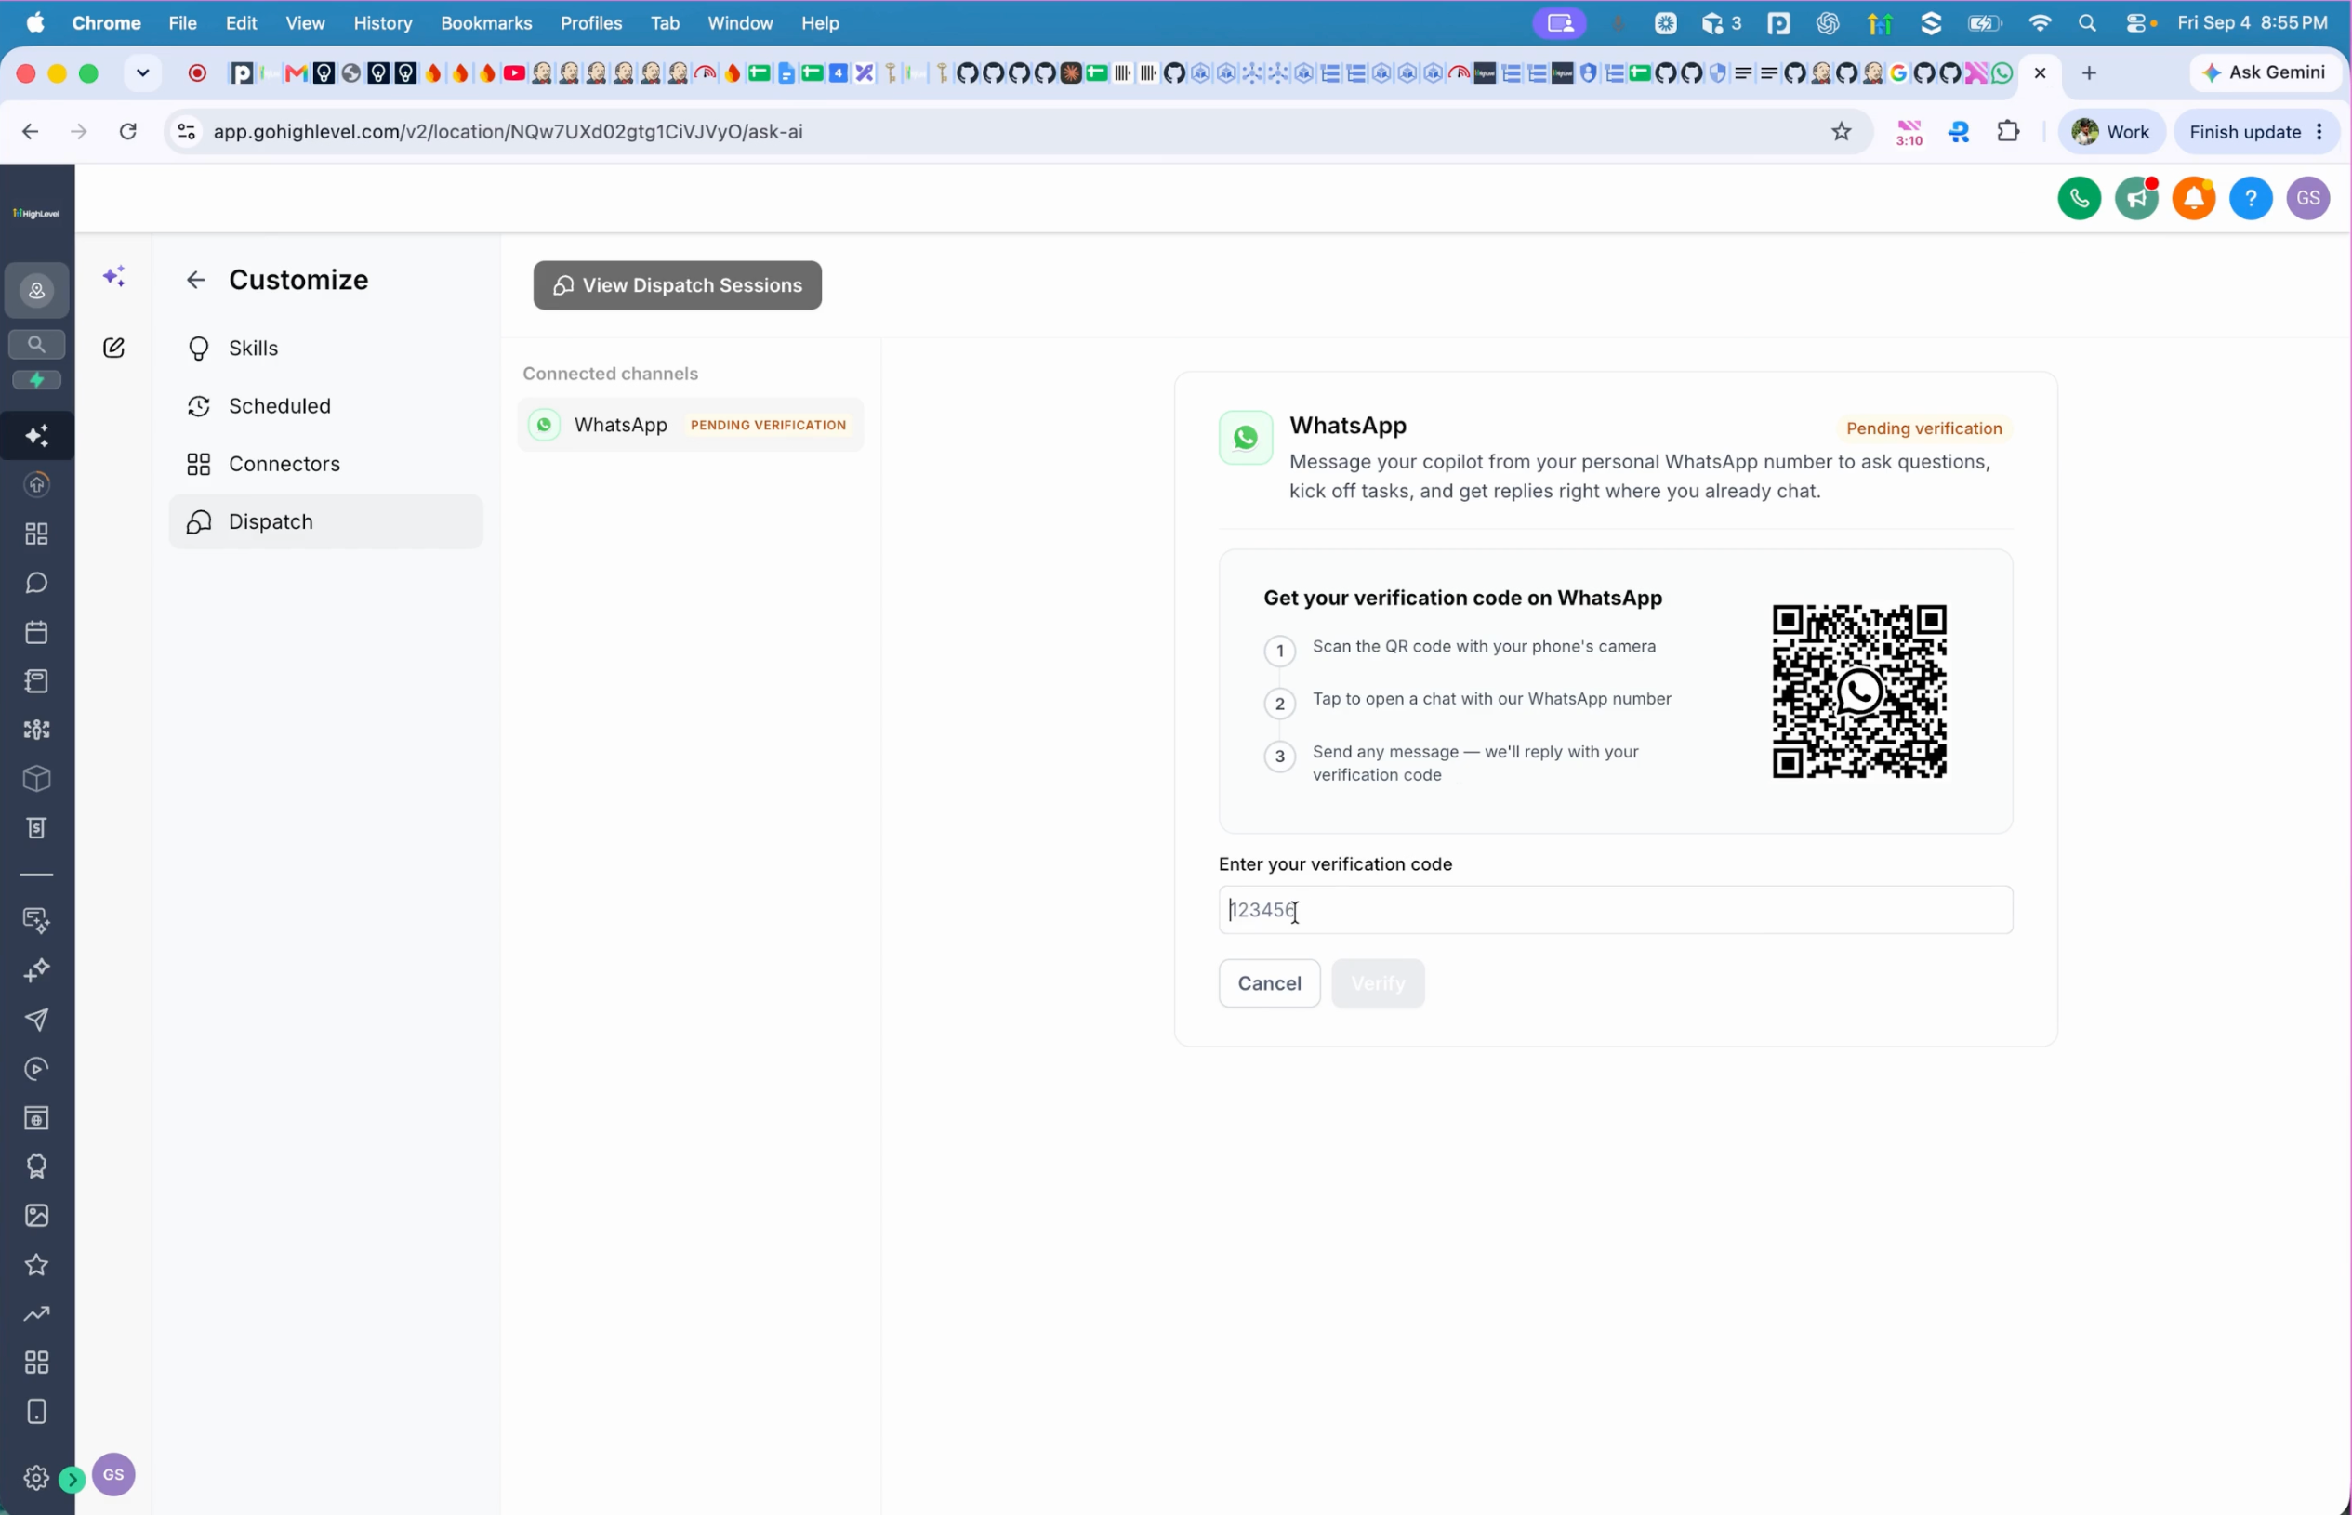Screen dimensions: 2352x1515
Task: Click the paper plane marketing icon
Action: tap(36, 1020)
